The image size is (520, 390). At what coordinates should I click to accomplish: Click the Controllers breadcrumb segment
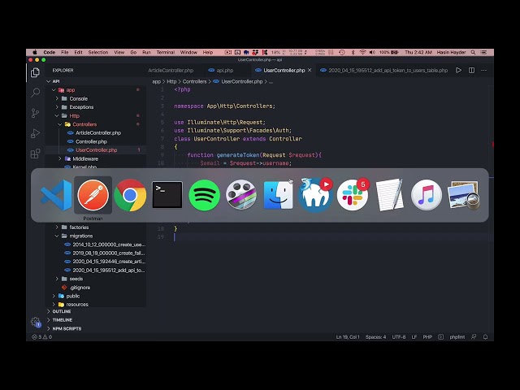point(194,81)
